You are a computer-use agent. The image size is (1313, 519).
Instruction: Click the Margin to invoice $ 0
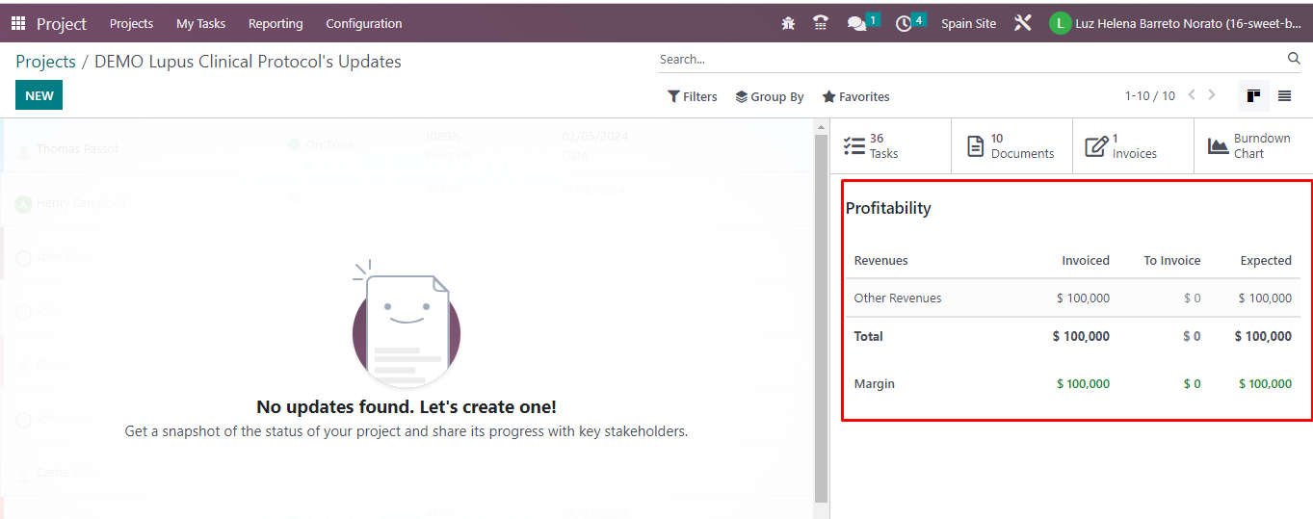[x=1193, y=383]
